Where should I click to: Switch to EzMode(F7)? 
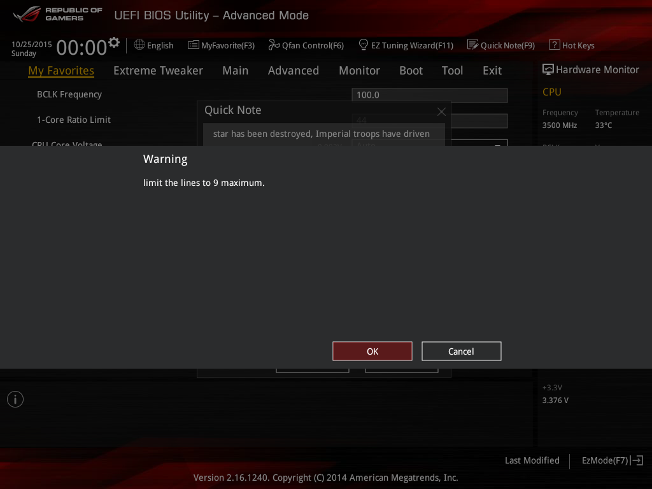pyautogui.click(x=613, y=460)
